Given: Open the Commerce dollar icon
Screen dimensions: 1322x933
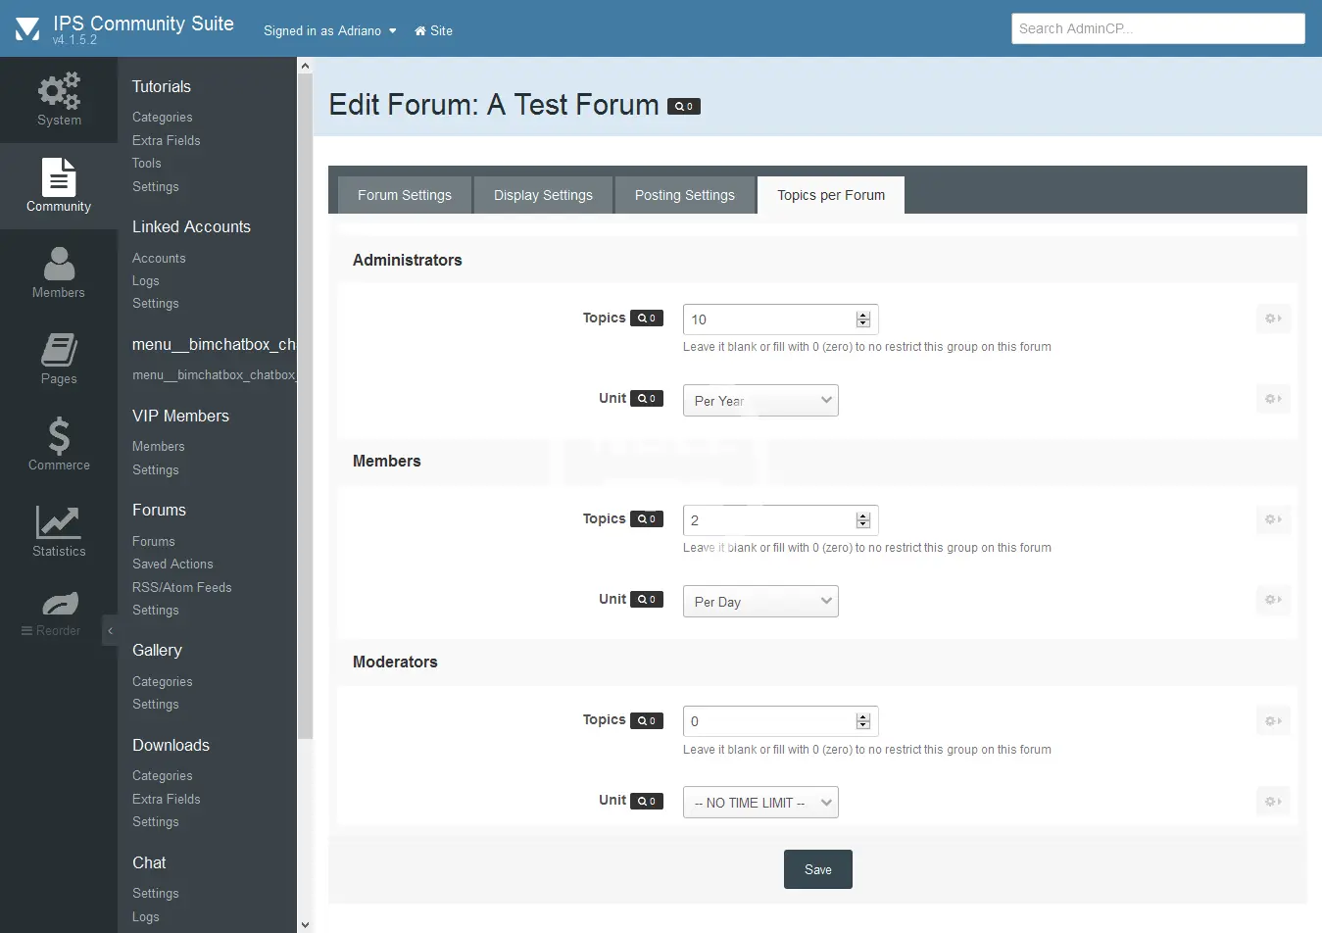Looking at the screenshot, I should [59, 436].
